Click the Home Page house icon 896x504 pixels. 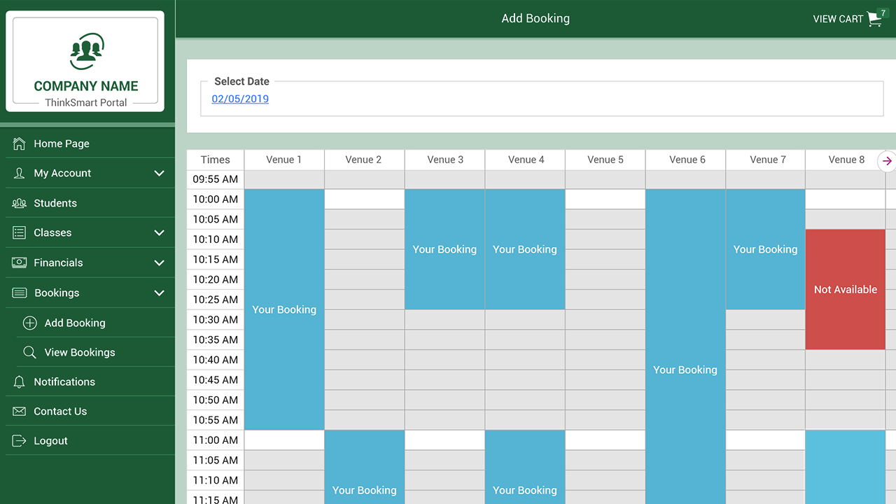pyautogui.click(x=20, y=143)
